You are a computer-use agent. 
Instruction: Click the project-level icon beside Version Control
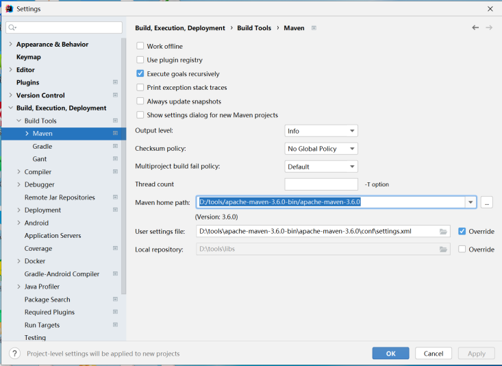(x=115, y=95)
